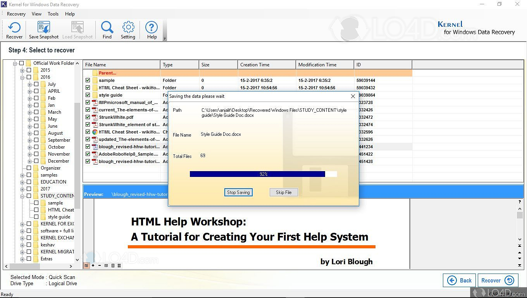Click the 92% saving progress bar
The image size is (527, 298).
pyautogui.click(x=263, y=174)
